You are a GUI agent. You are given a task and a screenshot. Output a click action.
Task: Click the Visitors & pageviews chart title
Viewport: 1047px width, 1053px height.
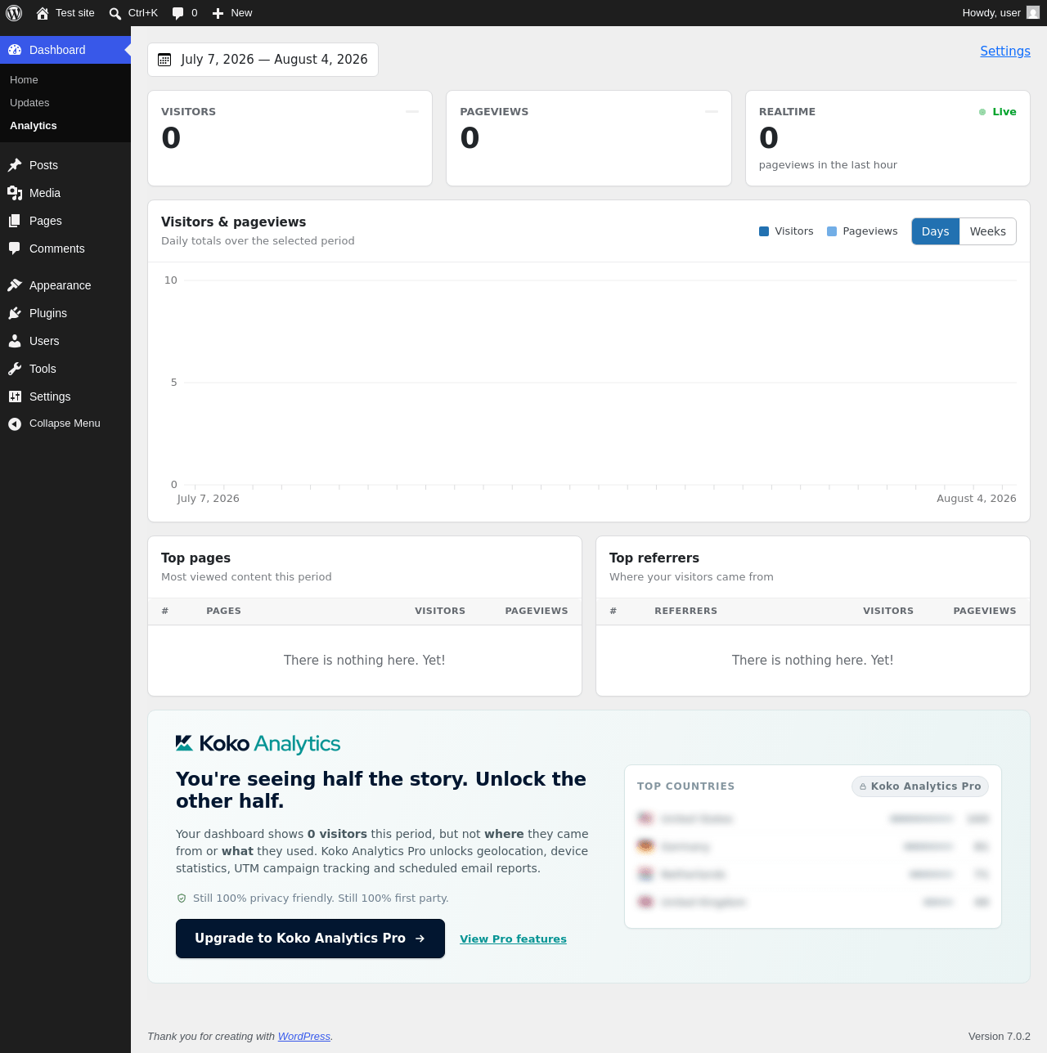233,222
